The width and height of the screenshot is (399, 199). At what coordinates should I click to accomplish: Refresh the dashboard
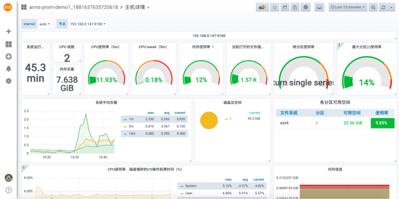[383, 7]
